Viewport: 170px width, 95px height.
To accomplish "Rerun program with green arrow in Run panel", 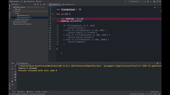I will click(12, 66).
